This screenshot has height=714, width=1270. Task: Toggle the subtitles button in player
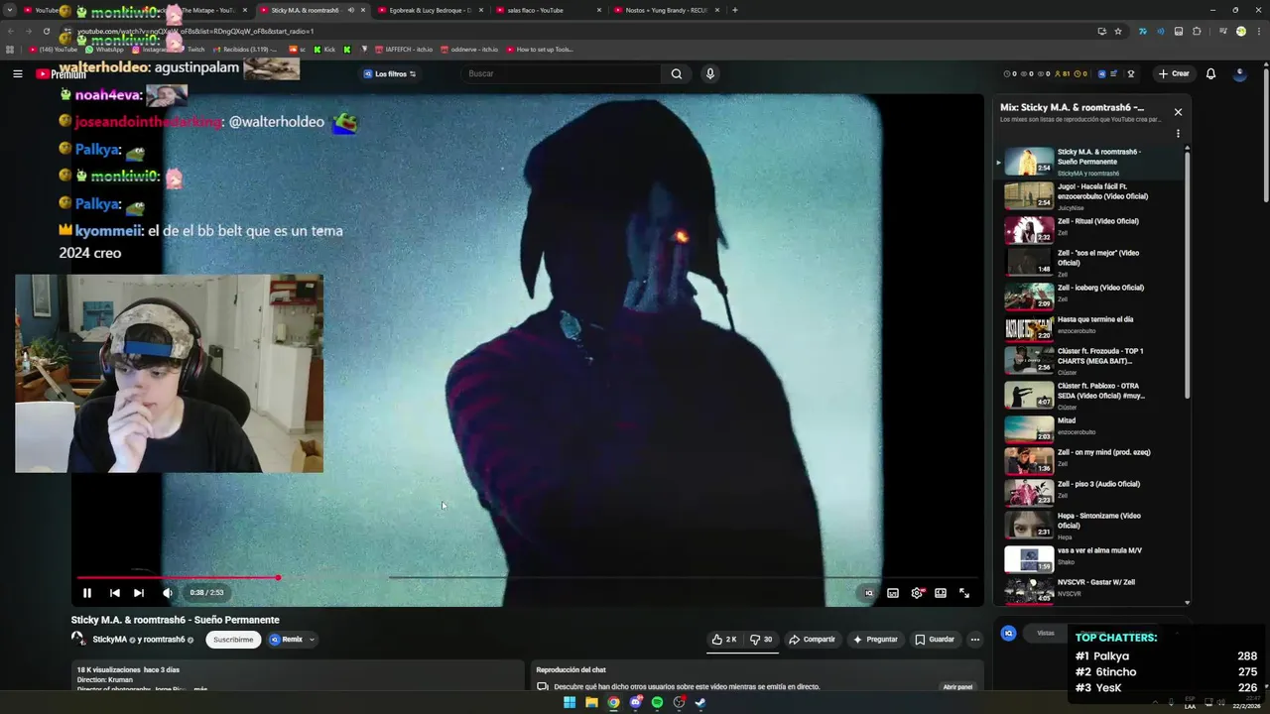coord(893,593)
